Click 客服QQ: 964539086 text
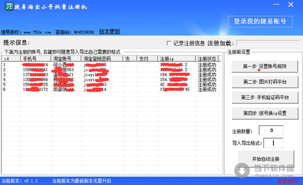303x185 pixels. (x=75, y=32)
